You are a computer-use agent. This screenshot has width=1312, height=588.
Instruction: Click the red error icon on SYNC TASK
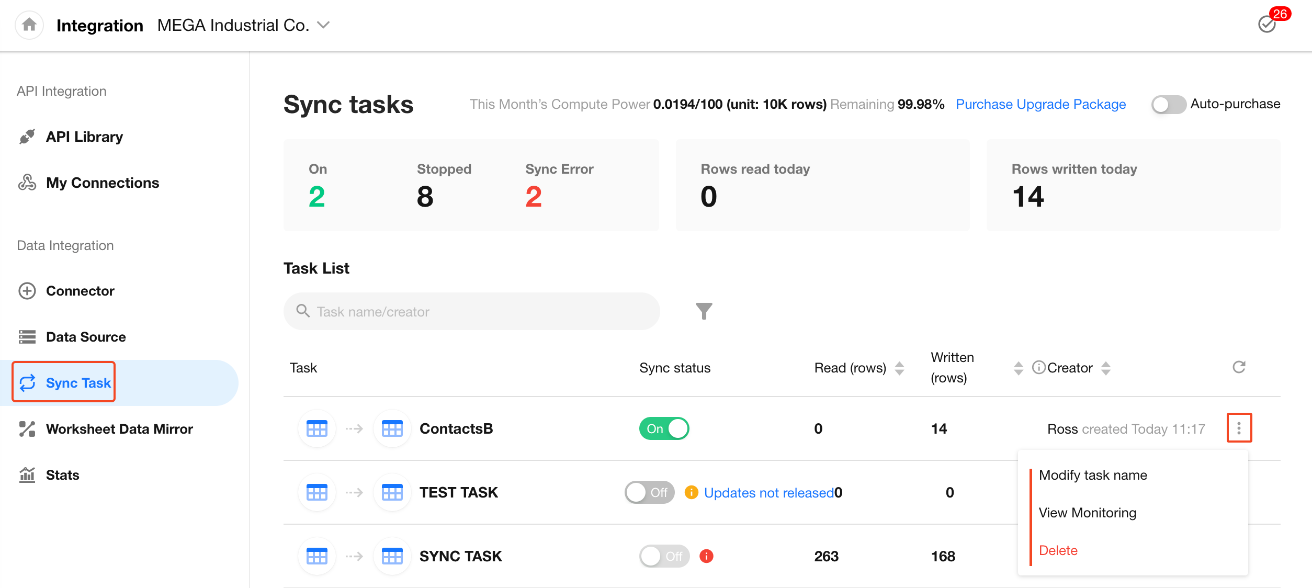[706, 556]
